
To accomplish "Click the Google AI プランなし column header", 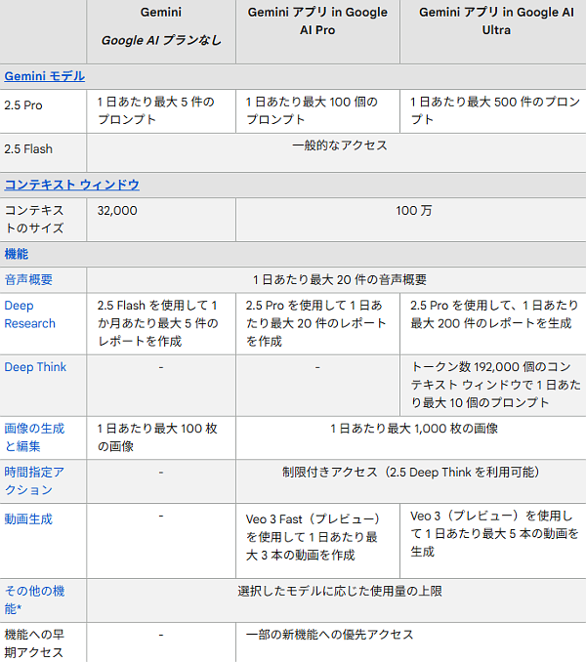I will 161,40.
